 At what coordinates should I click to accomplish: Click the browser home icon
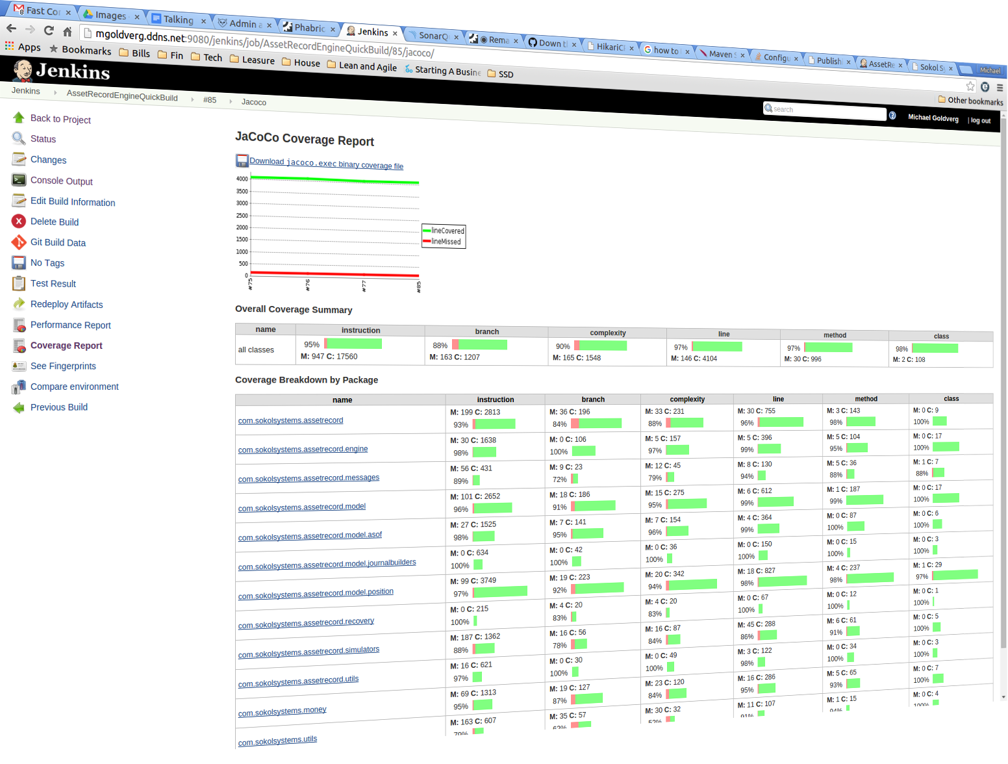tap(67, 31)
